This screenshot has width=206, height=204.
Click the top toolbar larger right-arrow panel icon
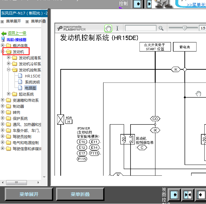point(138,4)
